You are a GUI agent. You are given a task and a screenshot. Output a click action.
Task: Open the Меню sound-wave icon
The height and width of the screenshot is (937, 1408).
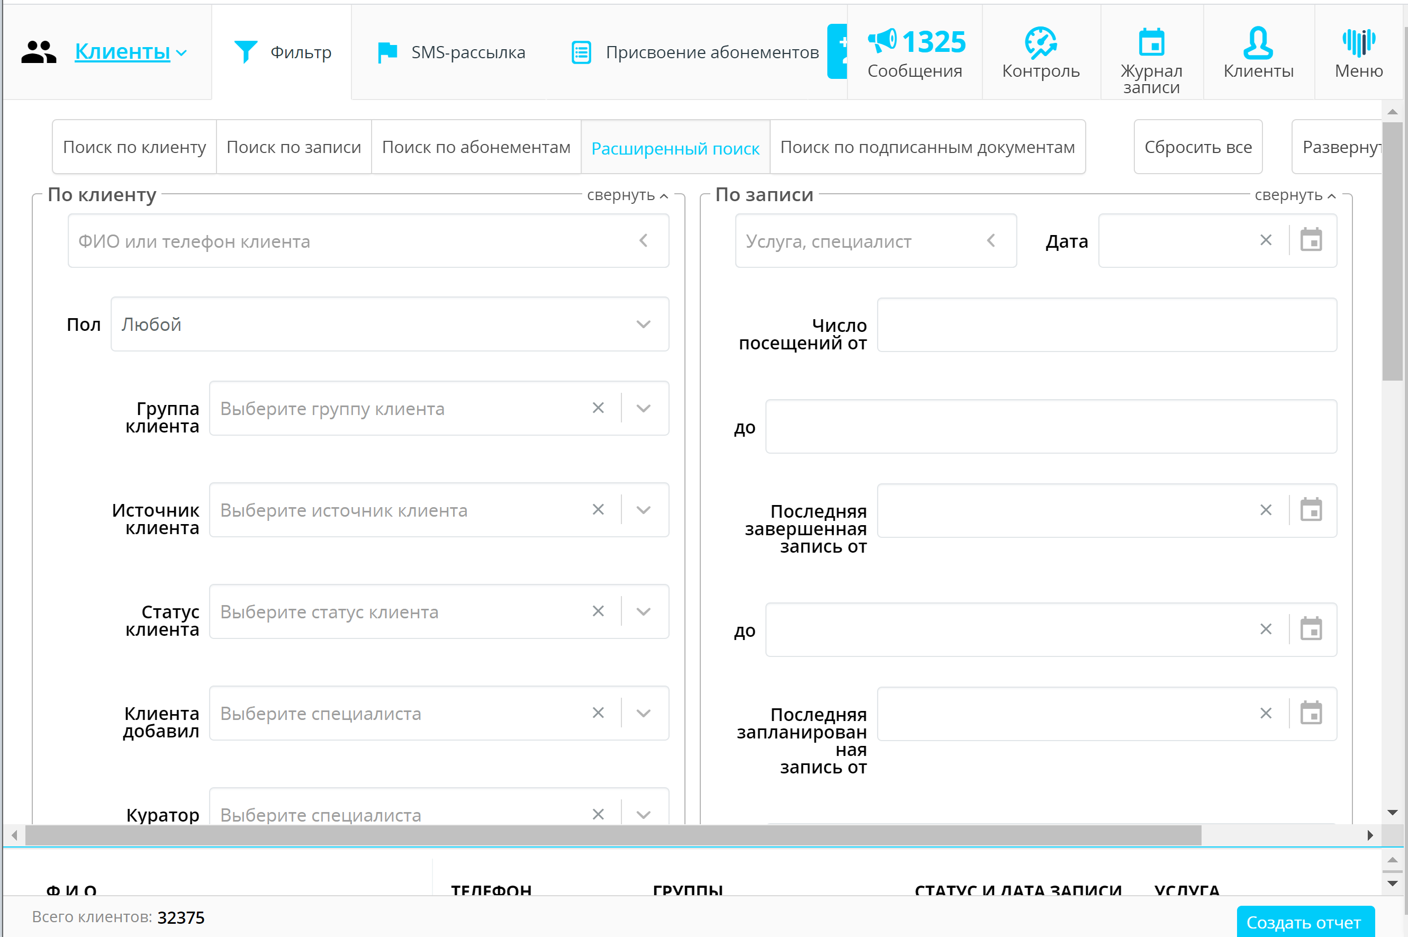tap(1358, 42)
